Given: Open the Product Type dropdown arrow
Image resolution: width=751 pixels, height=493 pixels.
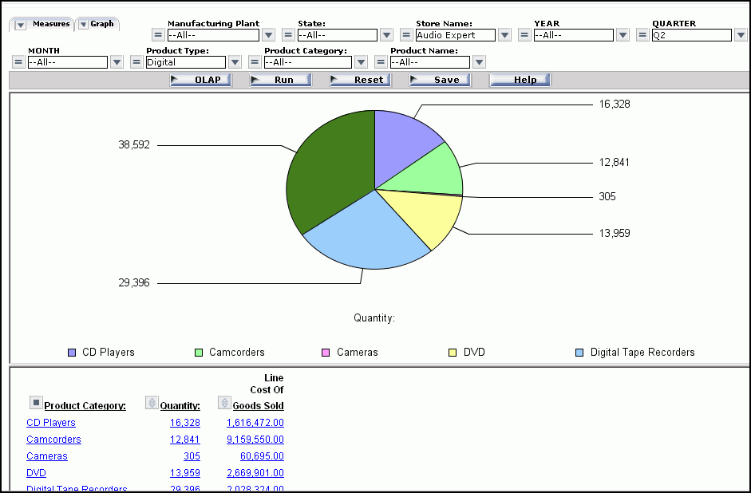Looking at the screenshot, I should coord(235,62).
